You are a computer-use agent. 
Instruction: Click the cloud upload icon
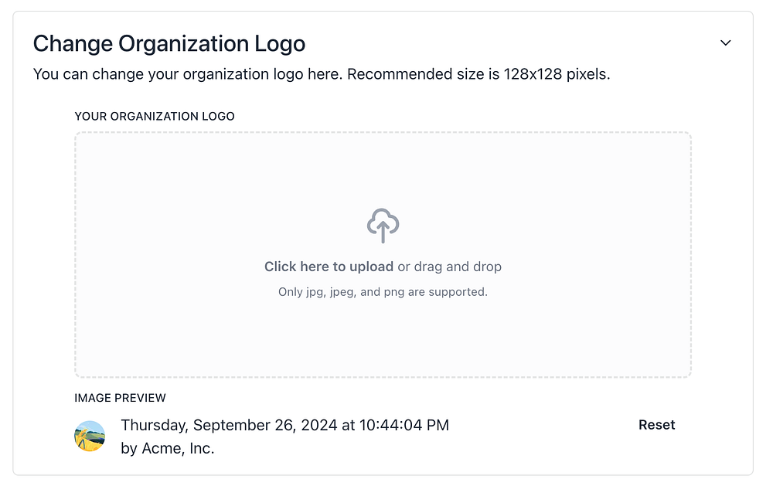pyautogui.click(x=383, y=225)
